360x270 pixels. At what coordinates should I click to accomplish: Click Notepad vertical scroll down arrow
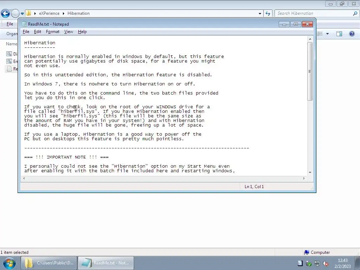(310, 172)
